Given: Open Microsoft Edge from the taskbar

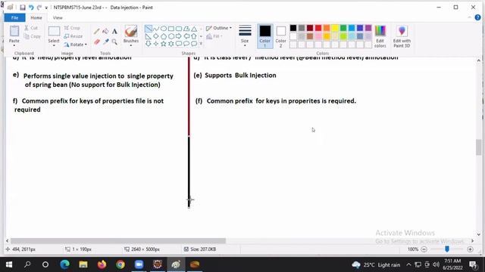Looking at the screenshot, I should click(64, 264).
